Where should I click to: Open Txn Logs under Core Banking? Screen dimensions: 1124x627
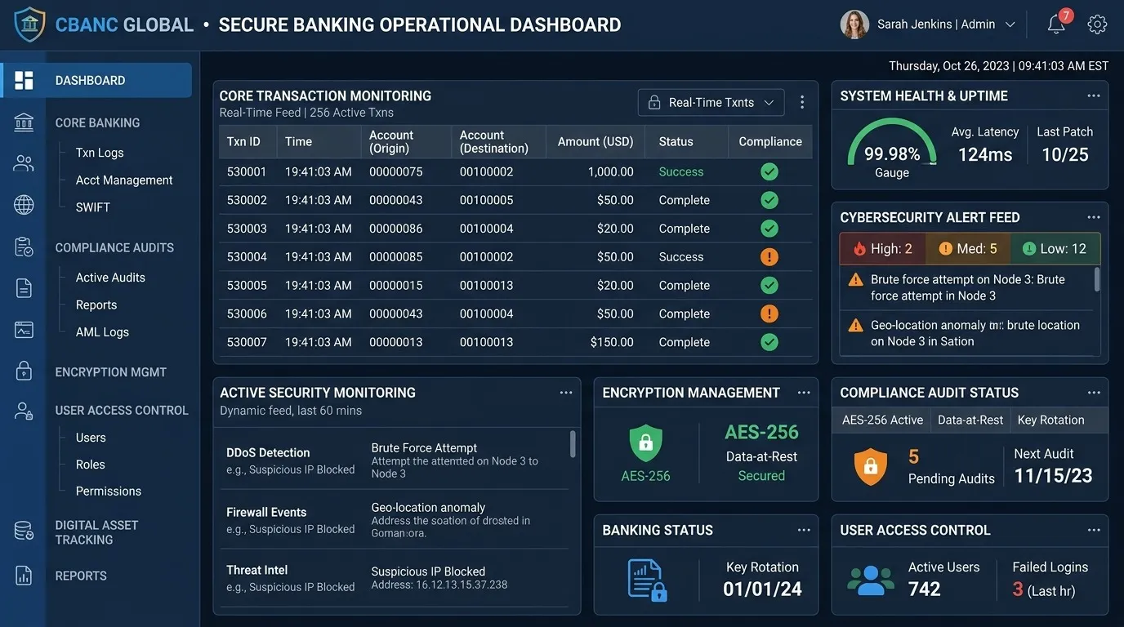(x=100, y=153)
